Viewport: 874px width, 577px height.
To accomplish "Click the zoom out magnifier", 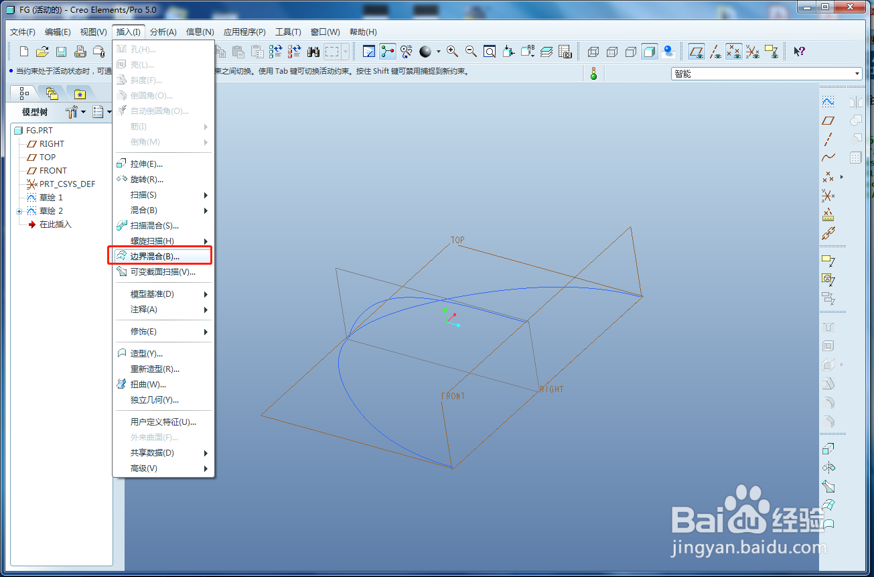I will (471, 52).
